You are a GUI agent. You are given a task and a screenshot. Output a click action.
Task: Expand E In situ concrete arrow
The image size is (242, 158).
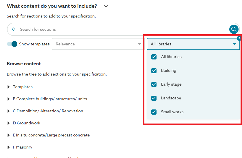9,135
